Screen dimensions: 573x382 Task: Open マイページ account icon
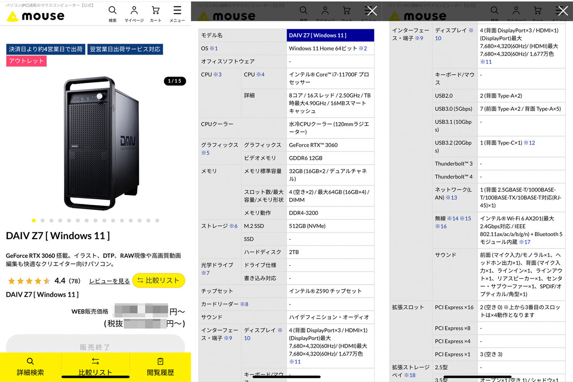[134, 14]
